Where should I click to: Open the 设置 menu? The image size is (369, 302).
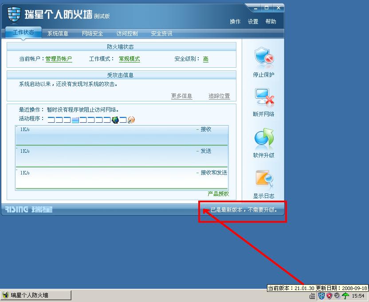[x=253, y=22]
